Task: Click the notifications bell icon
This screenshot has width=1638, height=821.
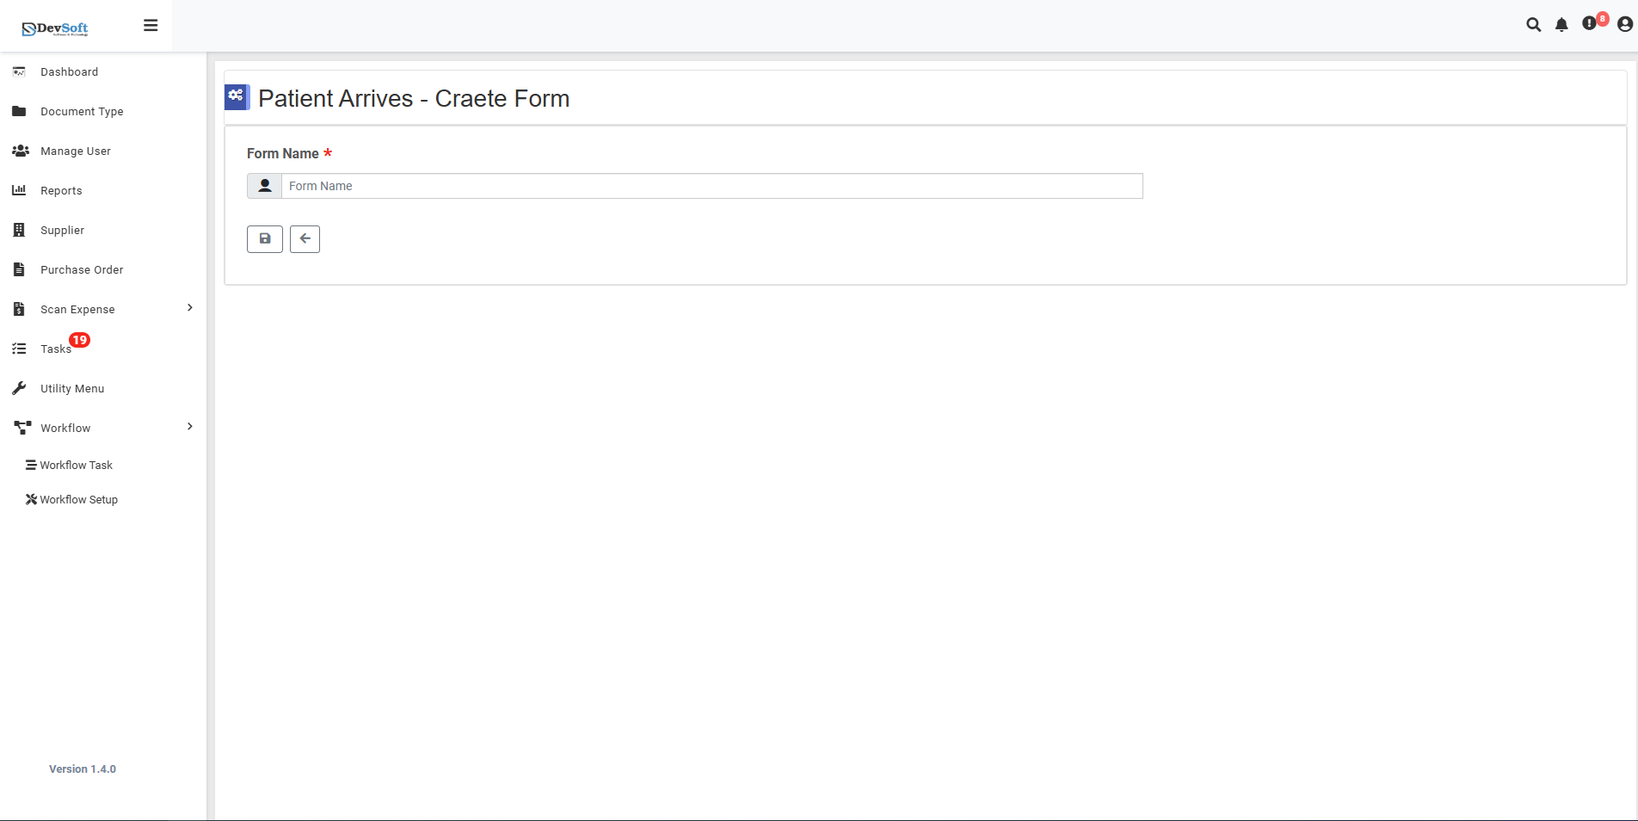Action: pyautogui.click(x=1562, y=25)
